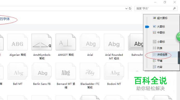
Task: Open the Bell MT font icon
Action: pos(17,71)
